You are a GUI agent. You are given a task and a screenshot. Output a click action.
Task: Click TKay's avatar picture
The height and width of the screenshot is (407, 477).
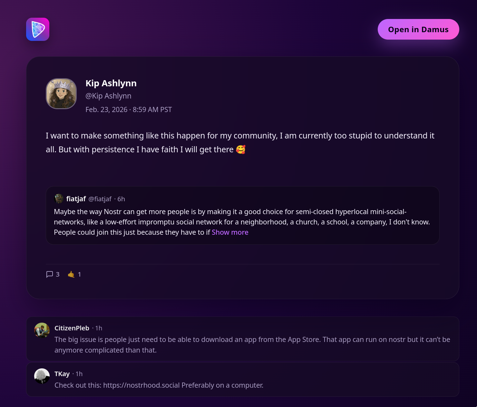pyautogui.click(x=42, y=376)
